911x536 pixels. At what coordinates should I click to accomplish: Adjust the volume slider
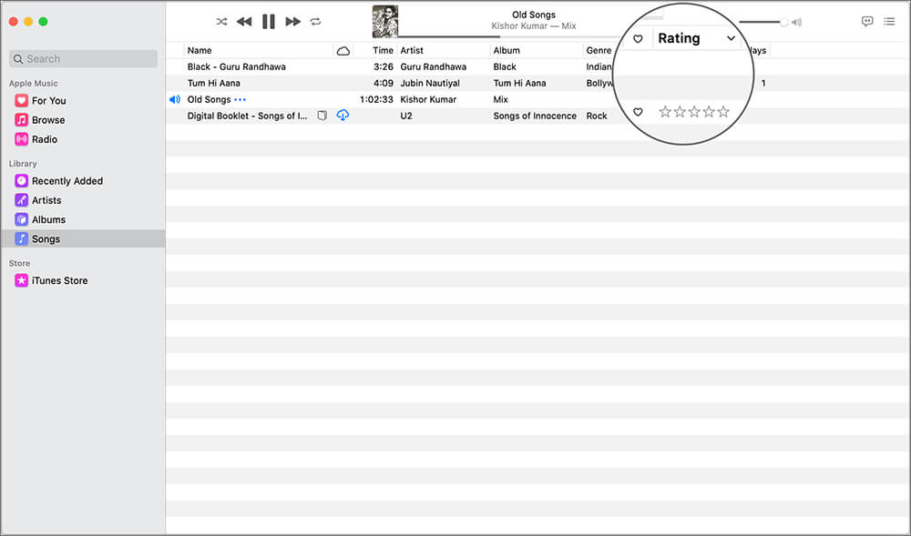point(763,22)
